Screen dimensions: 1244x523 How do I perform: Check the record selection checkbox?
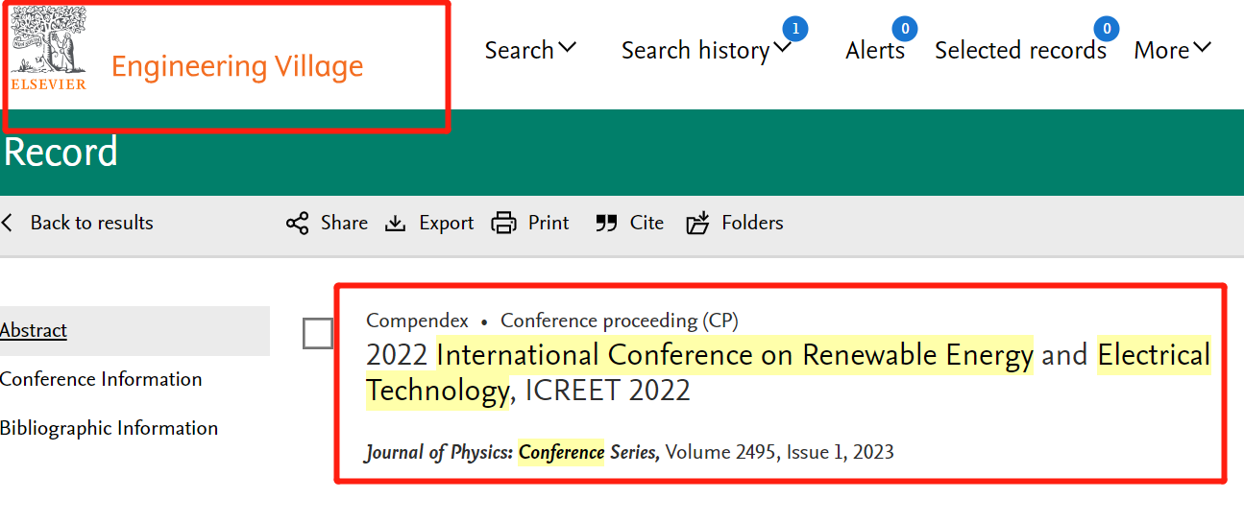point(318,334)
